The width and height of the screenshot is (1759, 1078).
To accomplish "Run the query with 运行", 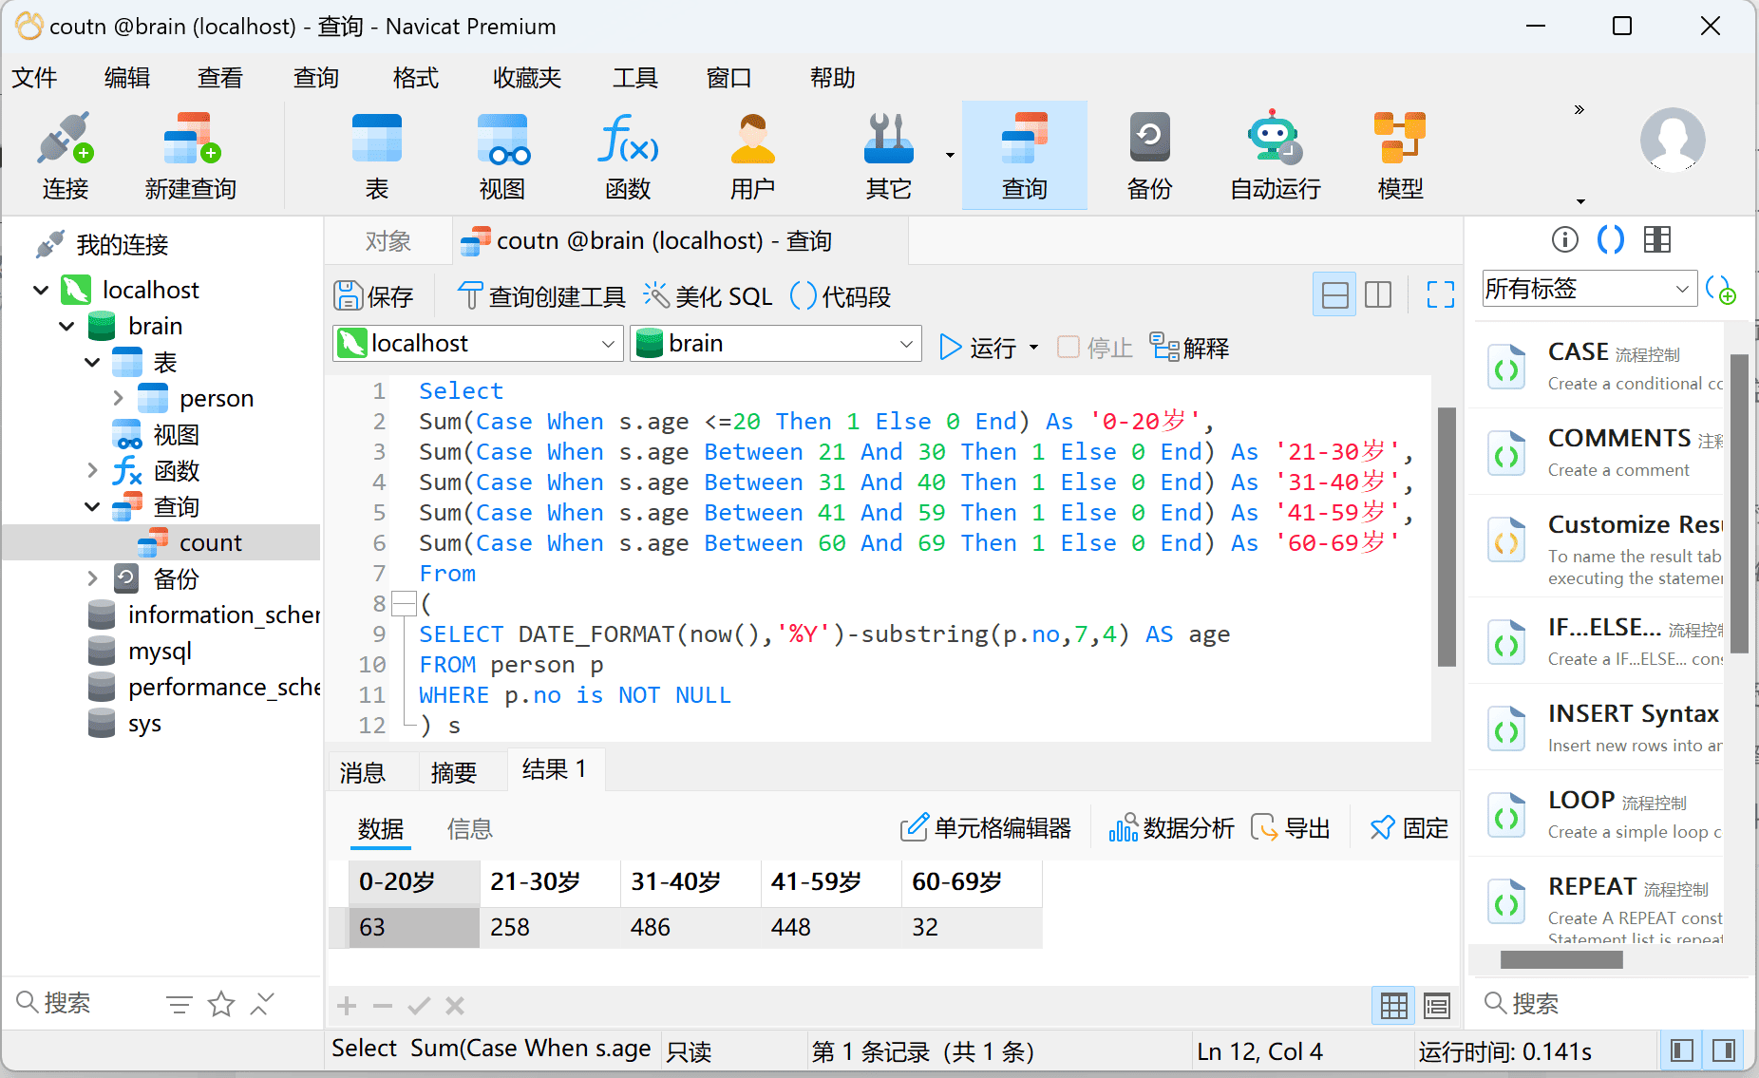I will 978,348.
